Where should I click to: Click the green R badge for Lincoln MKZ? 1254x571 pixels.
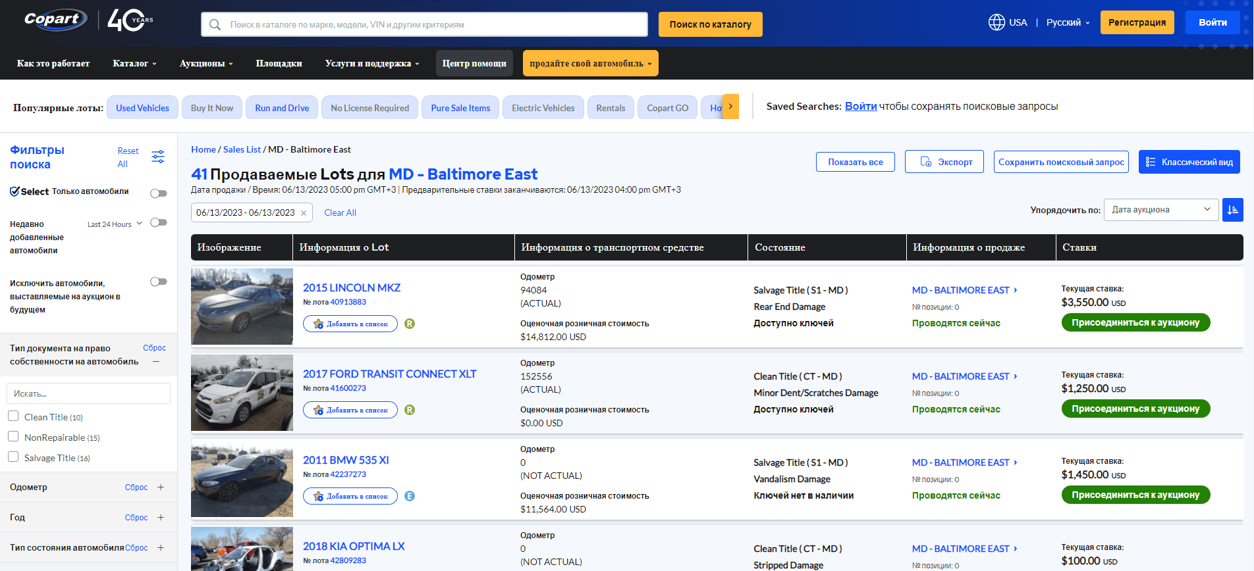point(410,324)
